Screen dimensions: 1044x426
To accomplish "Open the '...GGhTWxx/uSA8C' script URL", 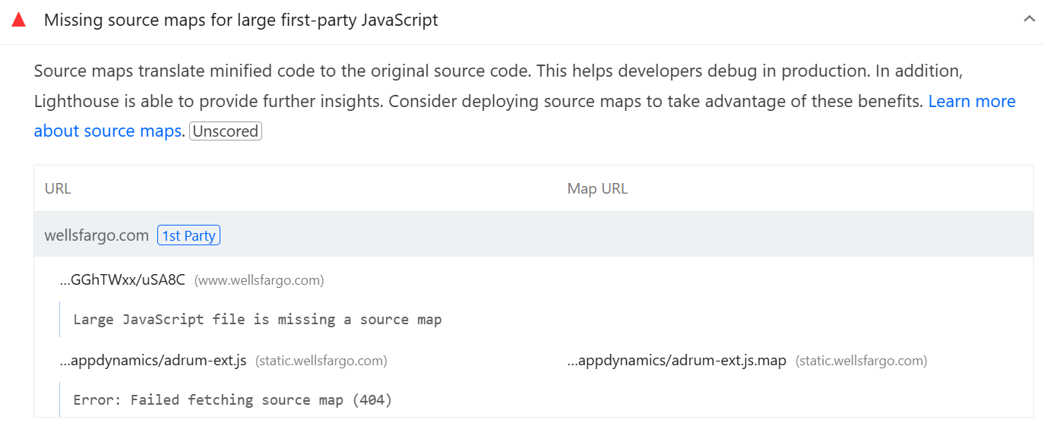I will click(x=122, y=280).
